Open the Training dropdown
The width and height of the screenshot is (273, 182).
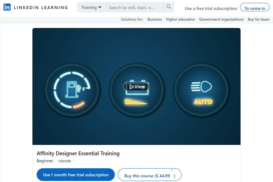click(x=92, y=7)
